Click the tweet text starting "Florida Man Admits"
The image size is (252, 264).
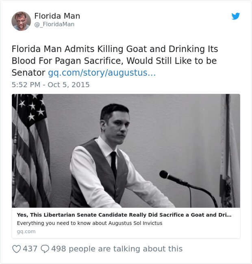[x=115, y=49]
